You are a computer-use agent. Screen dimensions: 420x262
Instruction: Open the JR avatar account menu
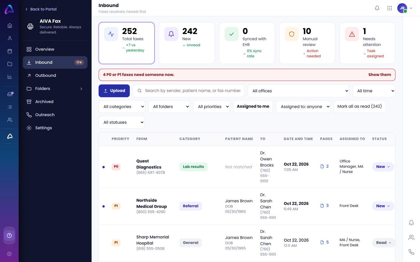(x=405, y=8)
